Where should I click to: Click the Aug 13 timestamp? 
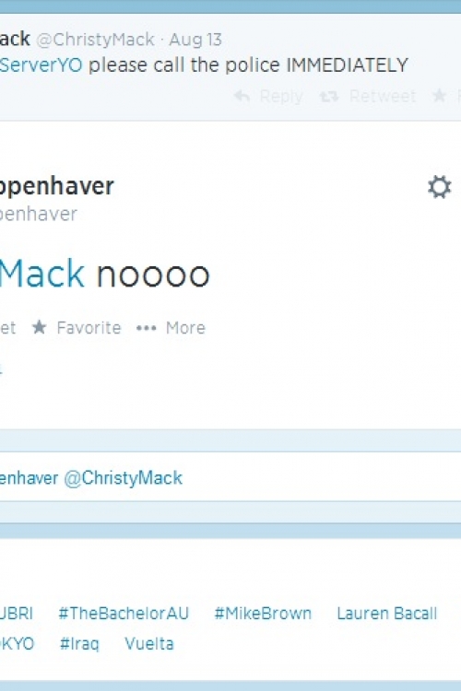[x=195, y=40]
